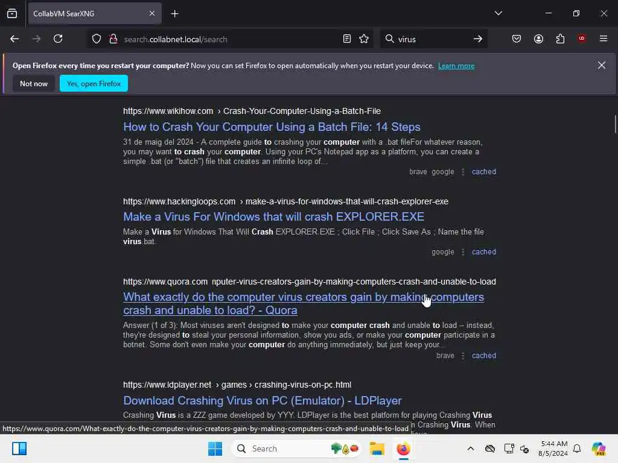Screen dimensions: 618x463
Task: Click the search bar magnifier icon
Action: pyautogui.click(x=389, y=39)
